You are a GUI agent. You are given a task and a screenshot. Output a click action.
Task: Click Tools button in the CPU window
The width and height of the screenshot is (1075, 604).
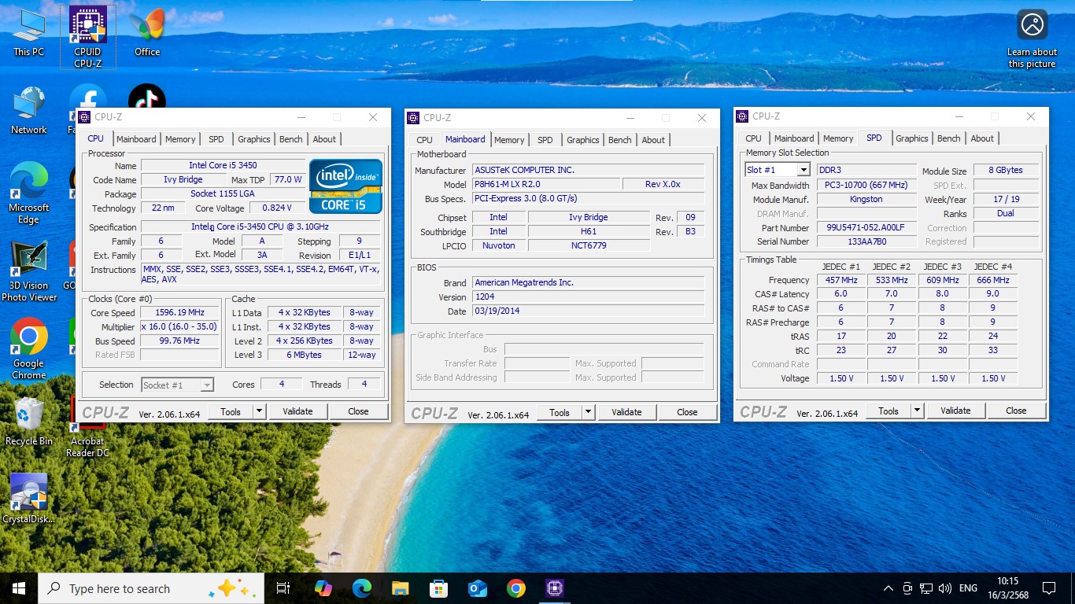pos(231,411)
